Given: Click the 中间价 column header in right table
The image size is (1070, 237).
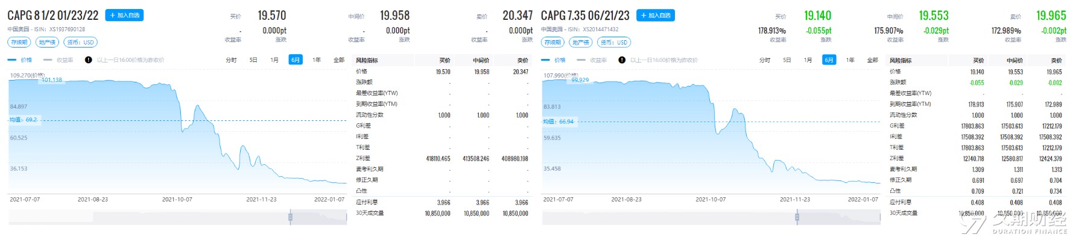Looking at the screenshot, I should click(x=1014, y=60).
